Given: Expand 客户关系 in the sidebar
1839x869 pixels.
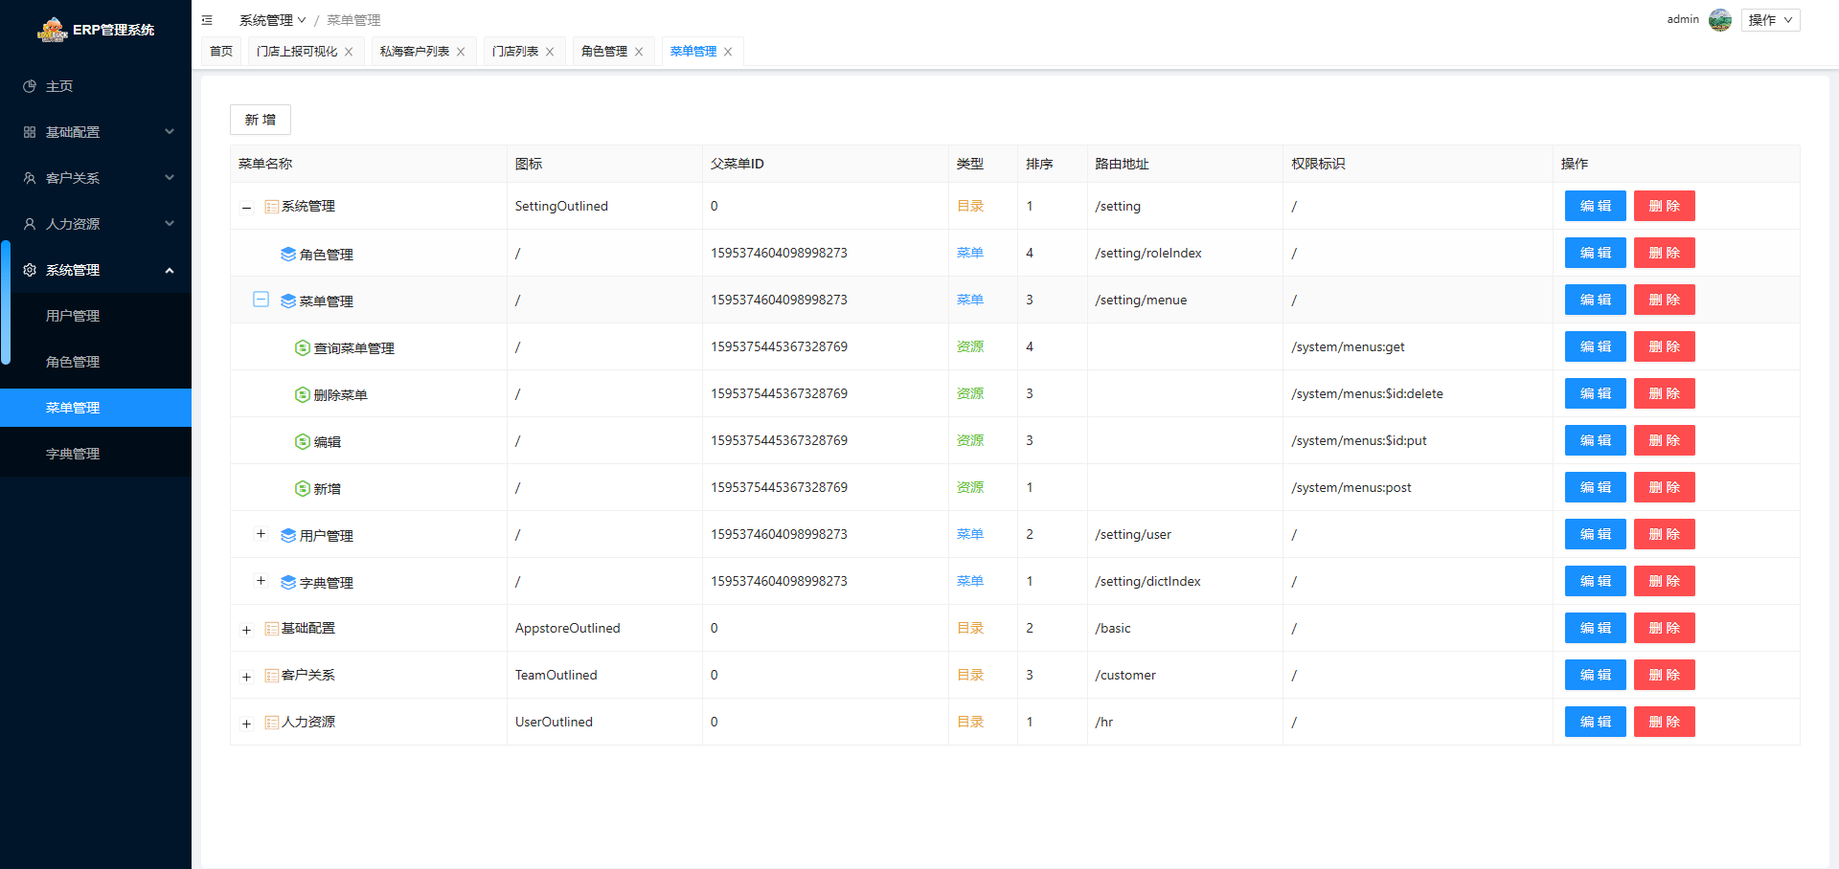Looking at the screenshot, I should pyautogui.click(x=96, y=178).
